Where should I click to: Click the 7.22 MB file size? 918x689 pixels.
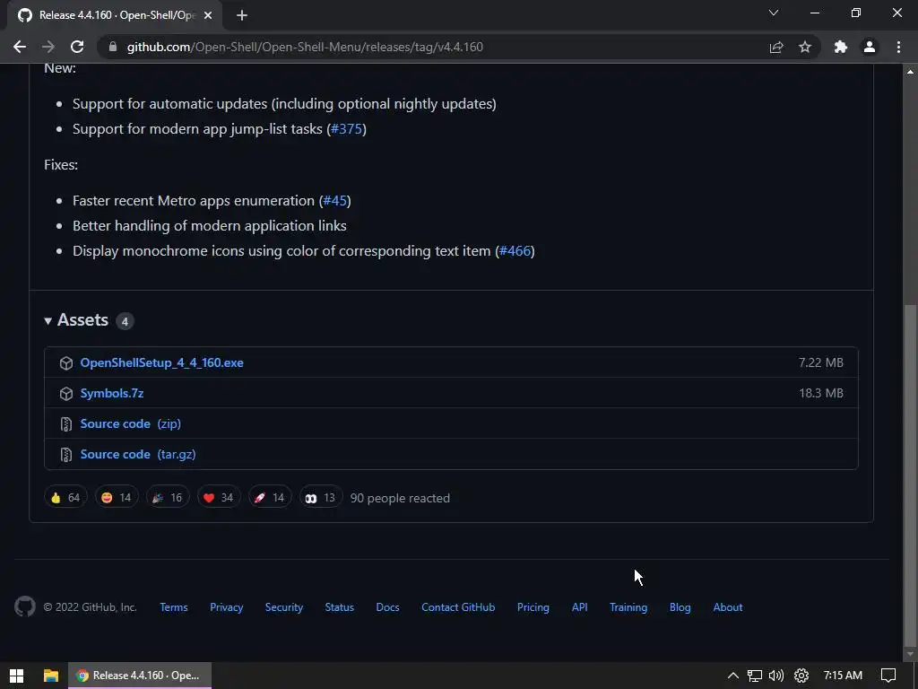[821, 362]
